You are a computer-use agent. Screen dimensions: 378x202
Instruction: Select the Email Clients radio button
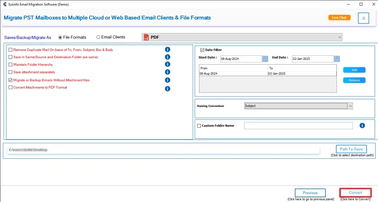[98, 37]
